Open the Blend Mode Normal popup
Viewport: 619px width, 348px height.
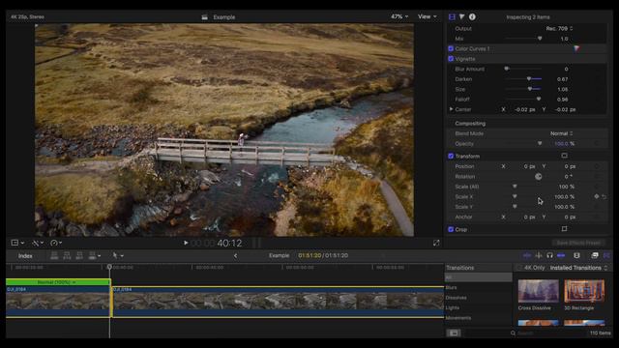pos(561,133)
